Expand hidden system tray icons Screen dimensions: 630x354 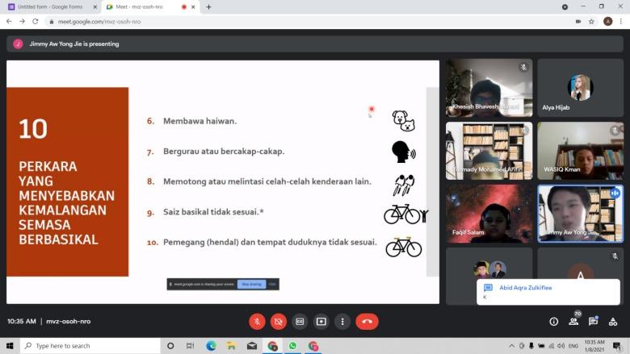[x=512, y=346]
